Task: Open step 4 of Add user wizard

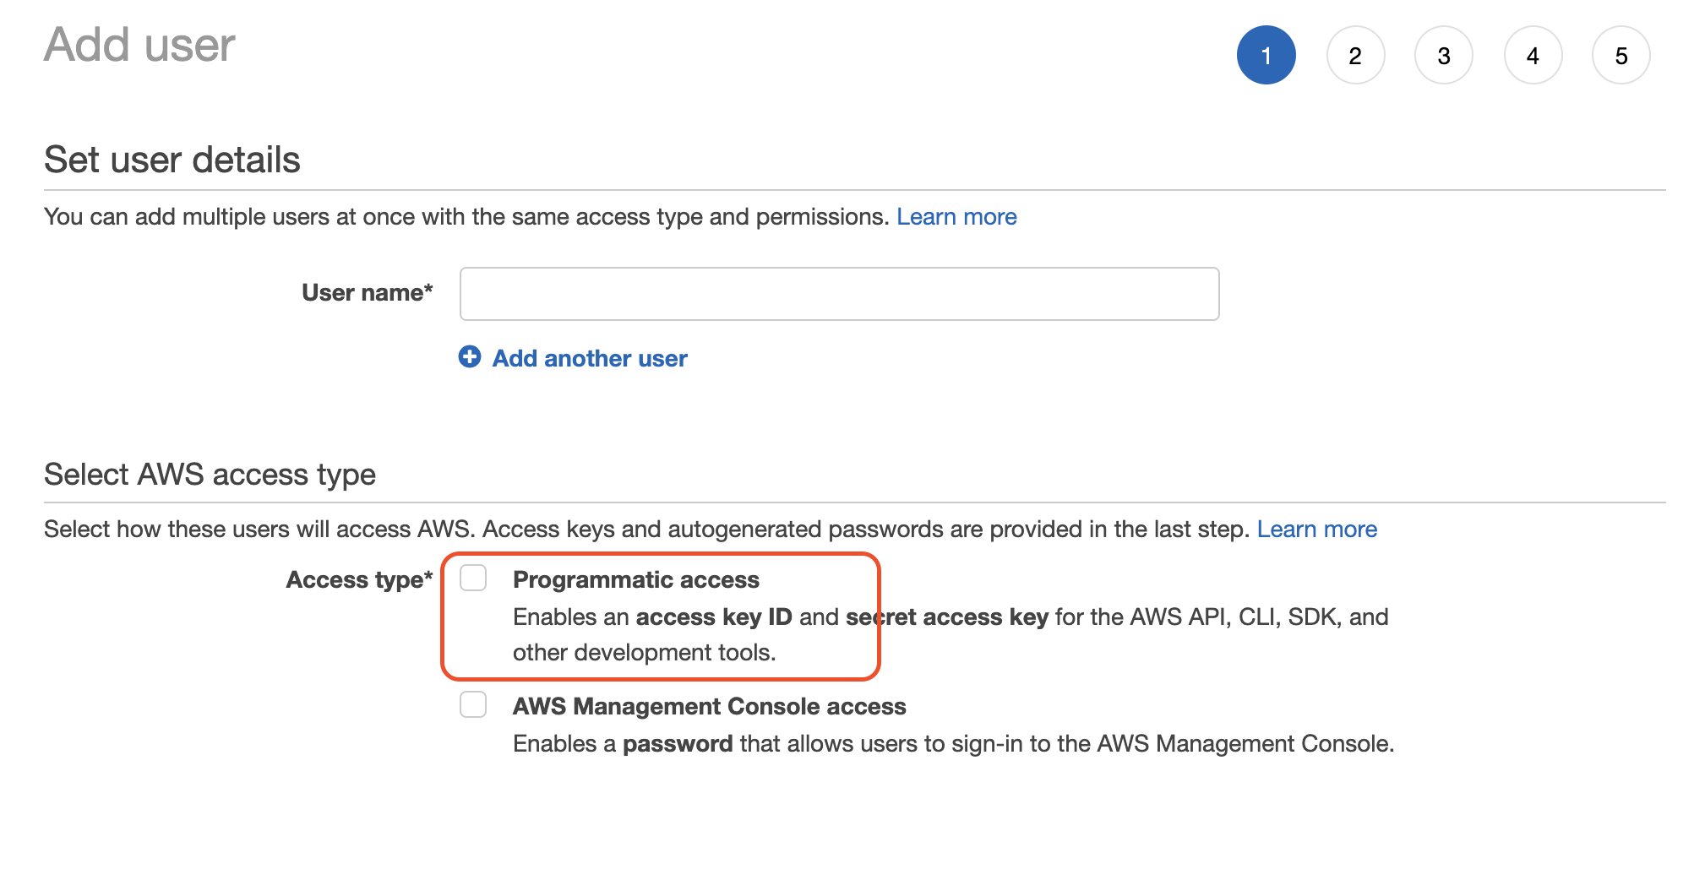Action: (x=1532, y=56)
